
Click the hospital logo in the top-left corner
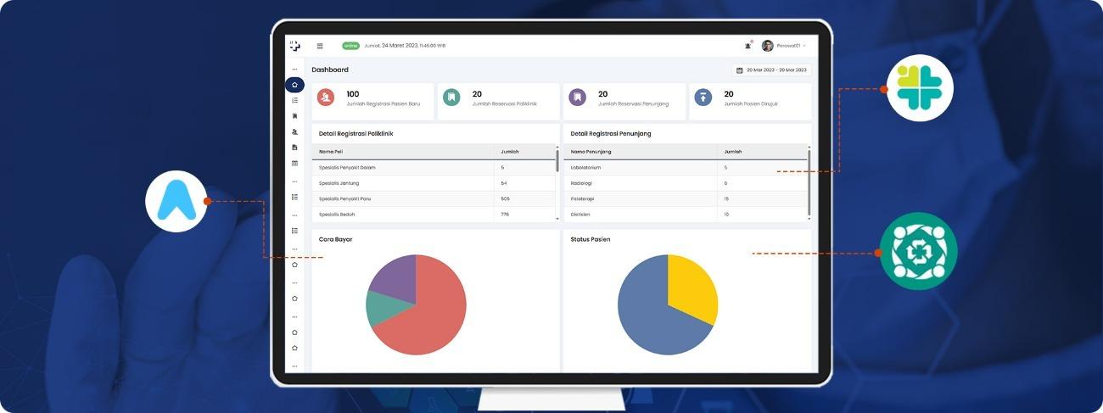click(x=294, y=46)
